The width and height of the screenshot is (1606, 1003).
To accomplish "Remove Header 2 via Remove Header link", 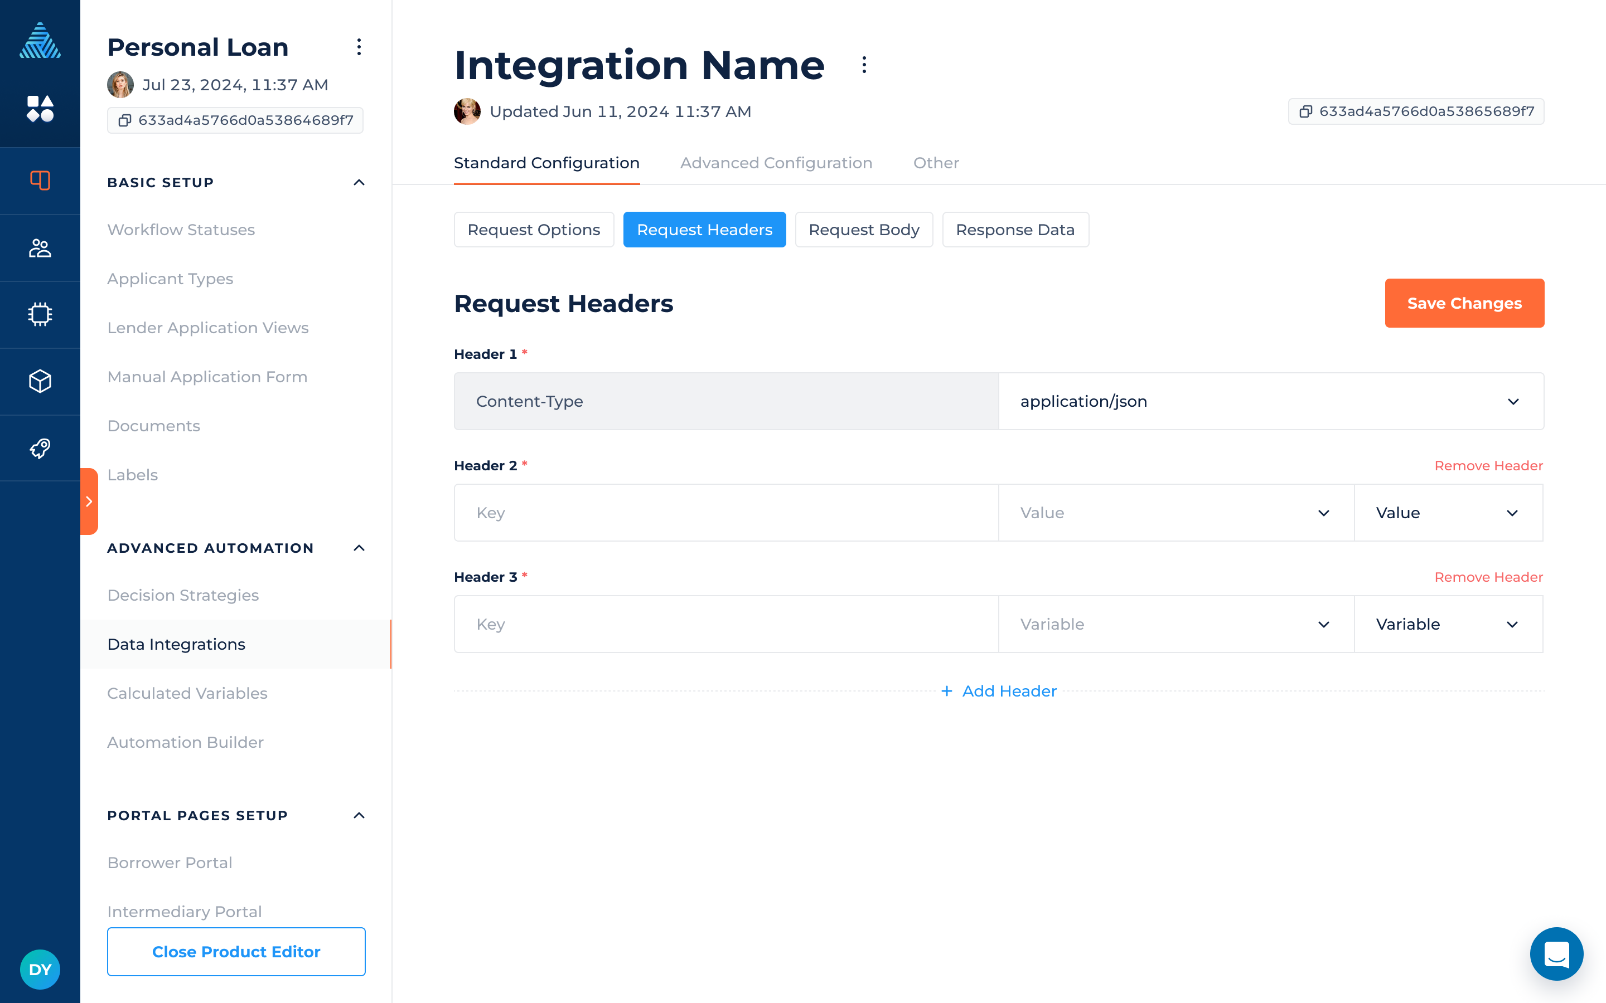I will [1488, 466].
